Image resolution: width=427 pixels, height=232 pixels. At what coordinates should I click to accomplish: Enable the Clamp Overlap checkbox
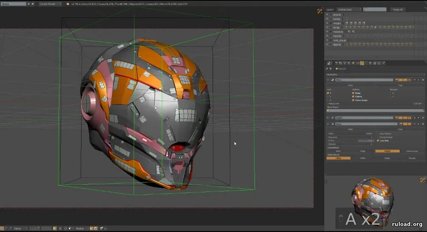coord(378,137)
